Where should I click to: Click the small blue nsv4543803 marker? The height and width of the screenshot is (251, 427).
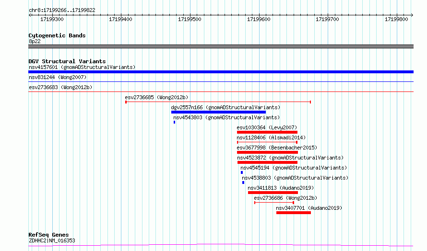[x=174, y=122]
